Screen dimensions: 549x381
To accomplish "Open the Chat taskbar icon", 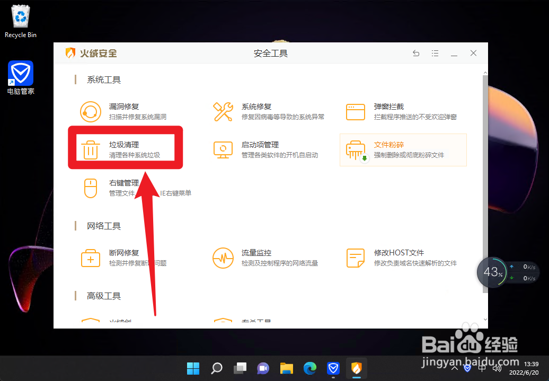I will click(x=263, y=368).
